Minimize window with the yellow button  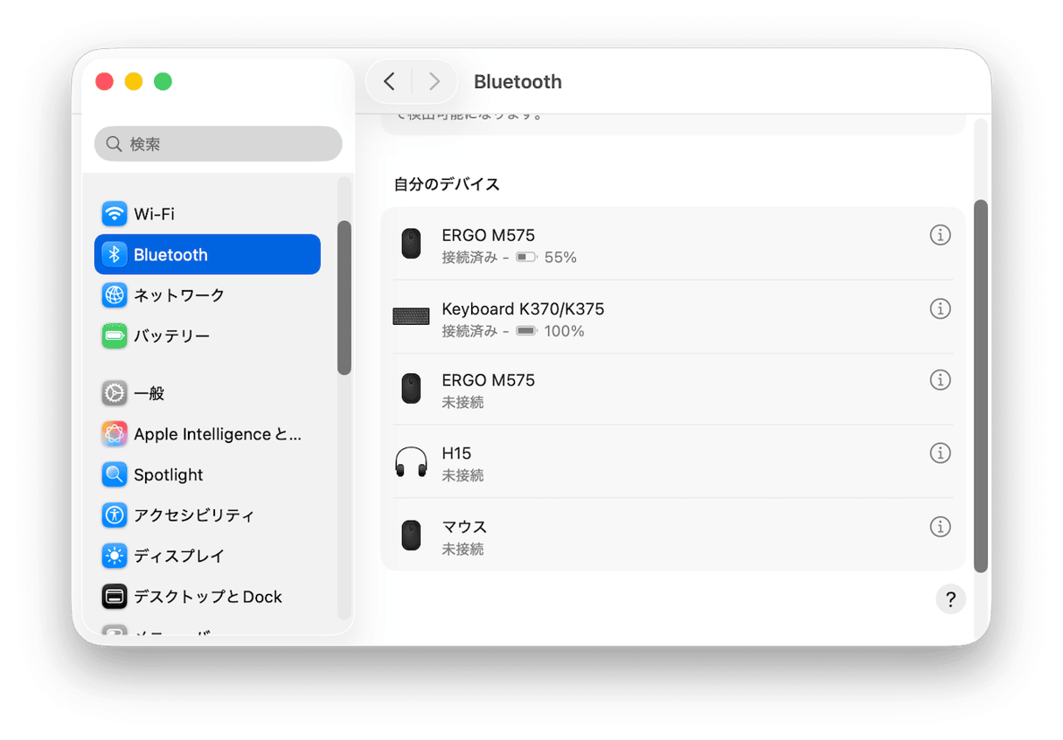[134, 81]
